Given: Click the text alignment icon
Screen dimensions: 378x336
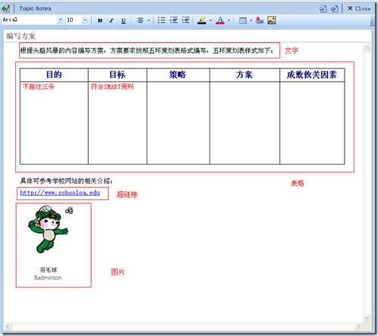Looking at the screenshot, I should tap(140, 20).
